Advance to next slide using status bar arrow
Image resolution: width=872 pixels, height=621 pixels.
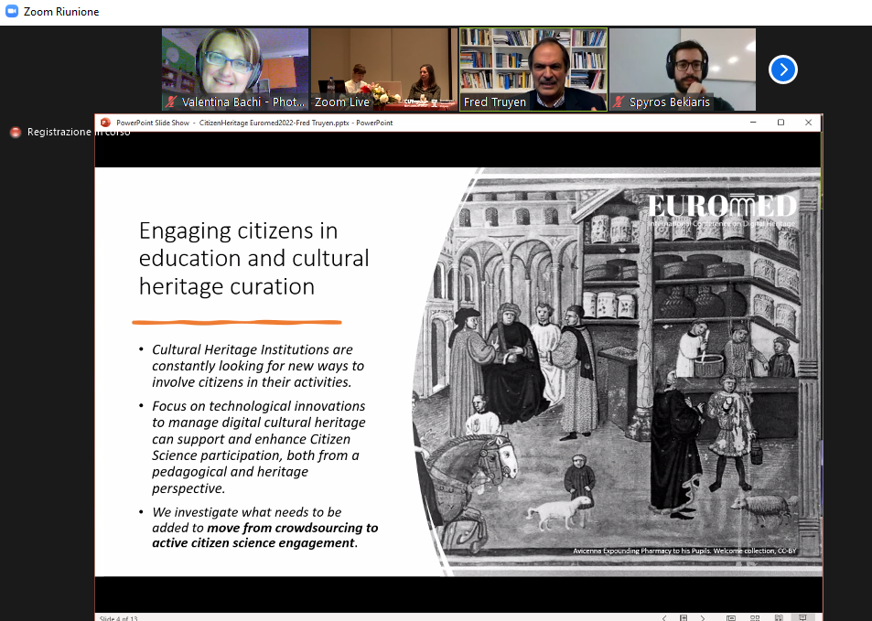(x=703, y=617)
